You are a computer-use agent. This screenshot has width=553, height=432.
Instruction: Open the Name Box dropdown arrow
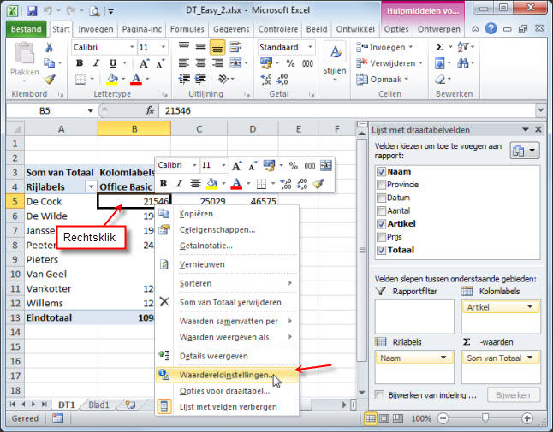90,111
